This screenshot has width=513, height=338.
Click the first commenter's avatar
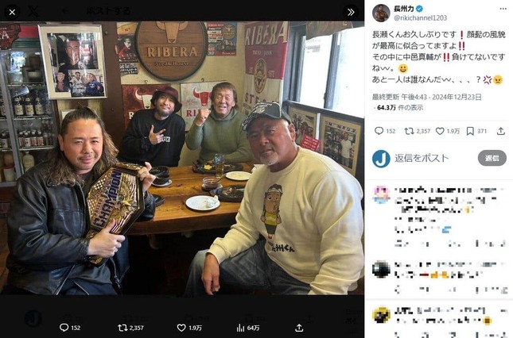click(381, 194)
